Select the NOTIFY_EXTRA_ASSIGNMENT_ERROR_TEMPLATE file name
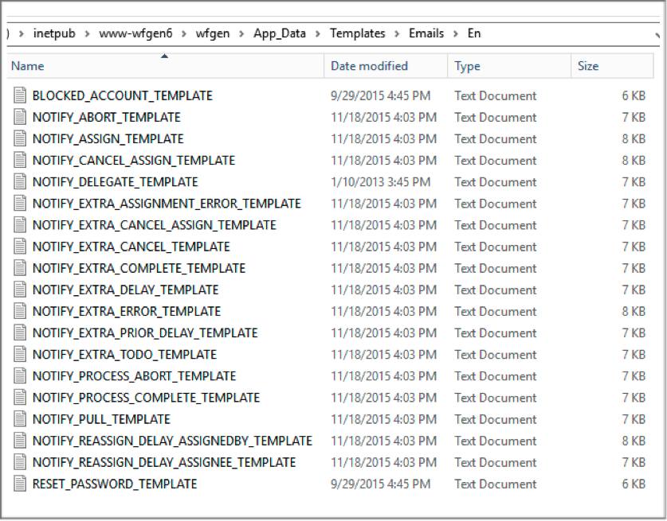The width and height of the screenshot is (667, 521). (x=167, y=204)
